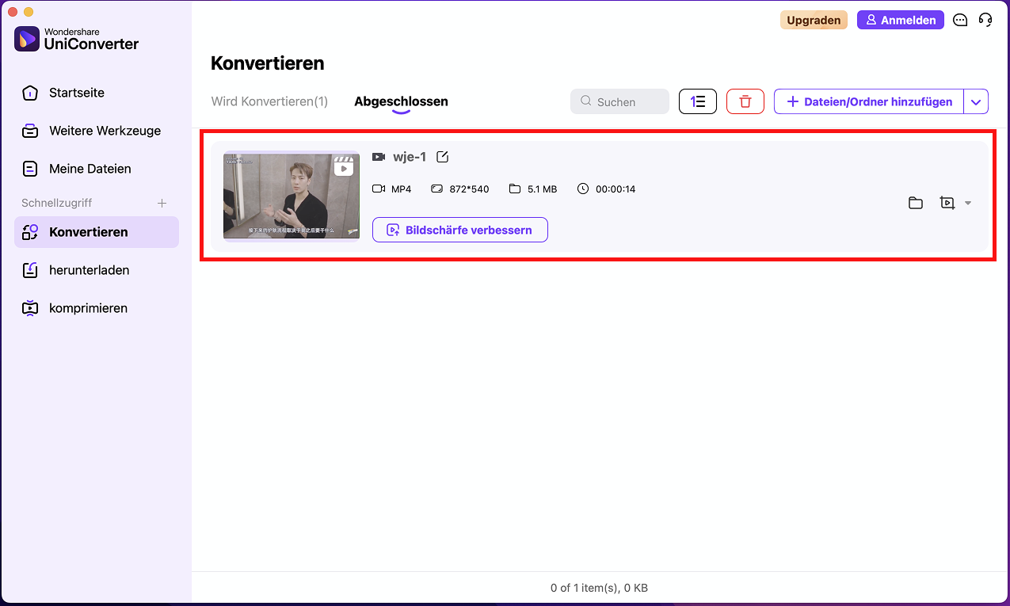Viewport: 1010px width, 606px height.
Task: Expand the add files dropdown arrow
Action: tap(976, 101)
